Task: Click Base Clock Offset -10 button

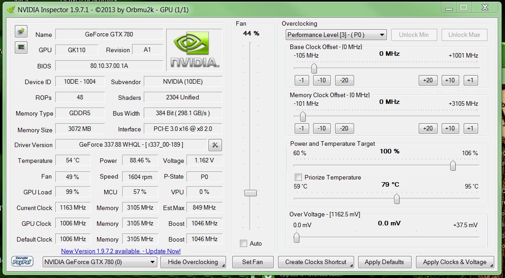Action: [x=322, y=81]
